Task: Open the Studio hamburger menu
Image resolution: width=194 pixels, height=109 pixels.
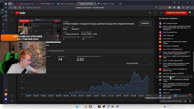Action: 12,13
